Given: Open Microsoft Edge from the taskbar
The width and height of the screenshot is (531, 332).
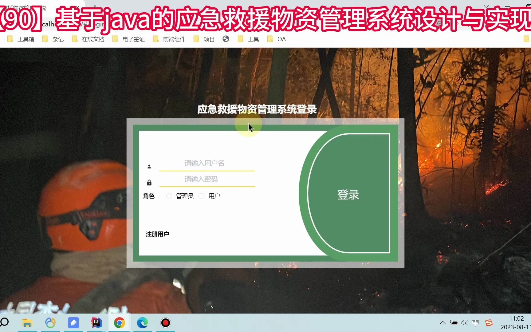Looking at the screenshot, I should pyautogui.click(x=143, y=323).
